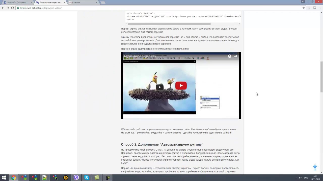Open the volume control in system tray
The image size is (323, 181).
pos(300,178)
